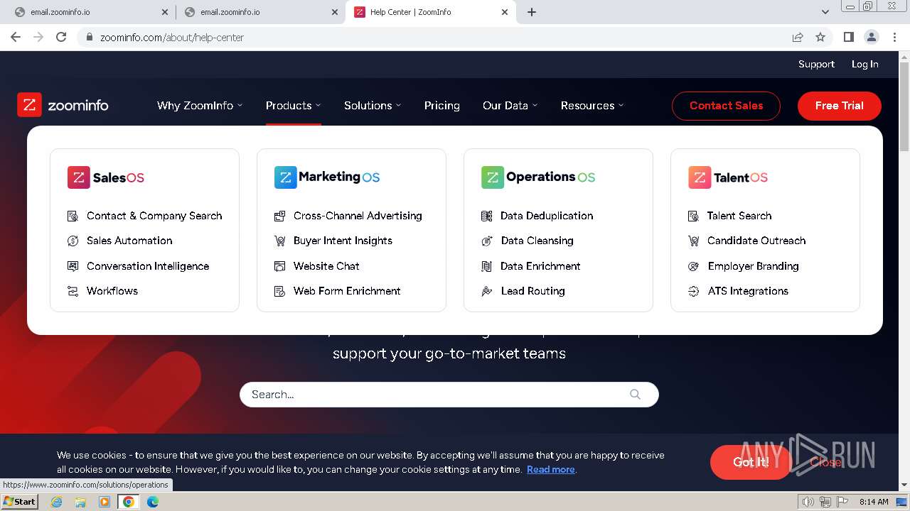Screen dimensions: 910x511
Task: Expand the Solutions dropdown menu
Action: pyautogui.click(x=373, y=105)
